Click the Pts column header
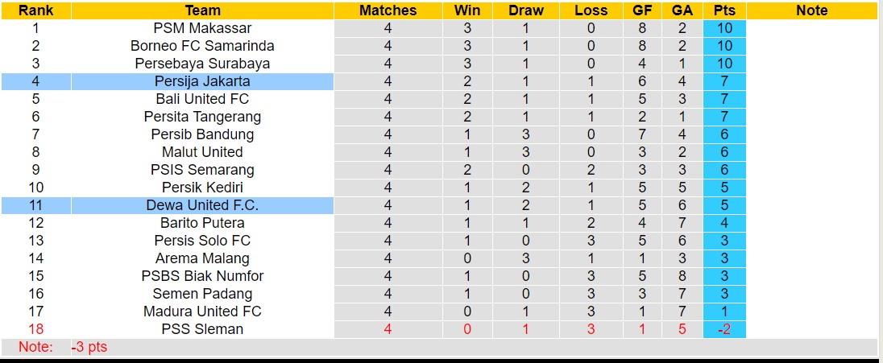This screenshot has width=883, height=363. [724, 10]
